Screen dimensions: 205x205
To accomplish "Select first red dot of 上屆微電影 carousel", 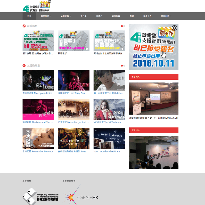I will (122, 66).
